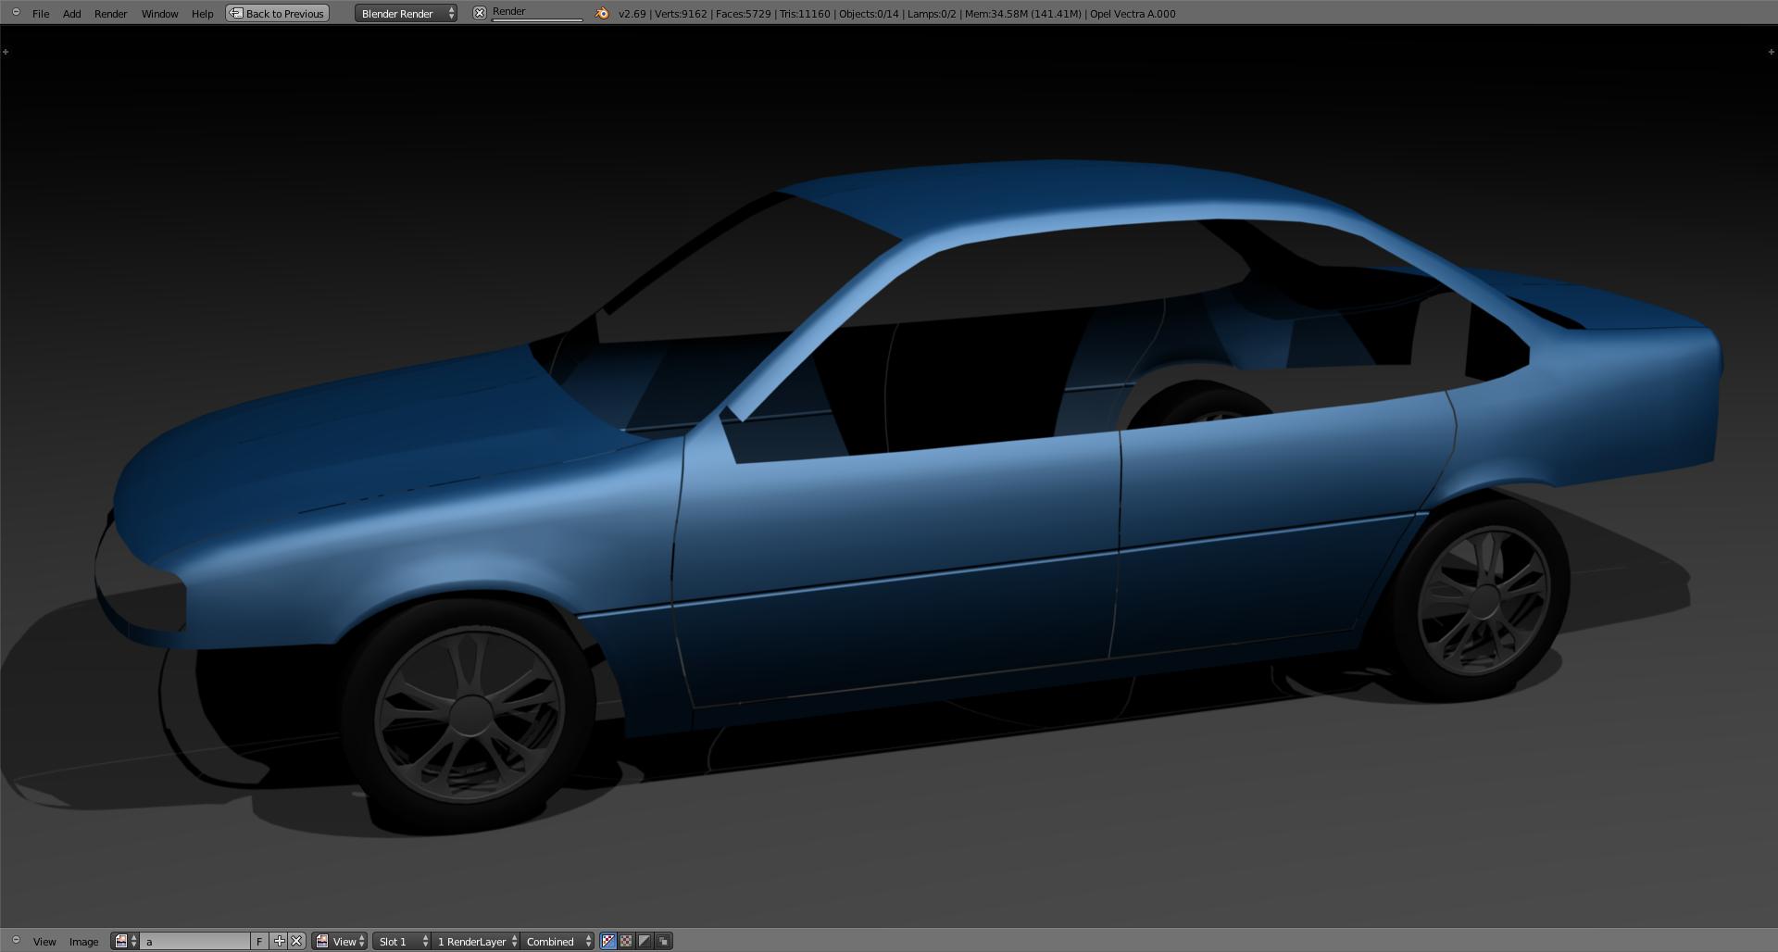Viewport: 1778px width, 952px height.
Task: Click the image name field 'a'
Action: pos(194,941)
